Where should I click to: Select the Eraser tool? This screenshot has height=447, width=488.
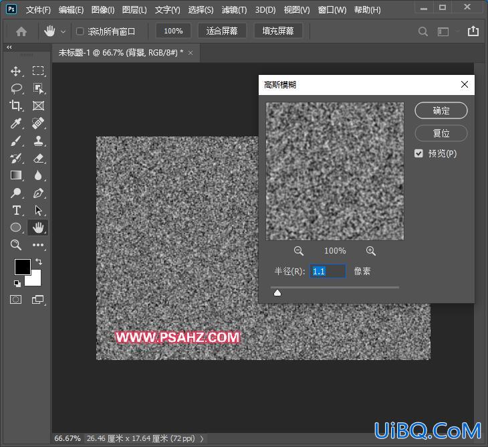pos(38,158)
